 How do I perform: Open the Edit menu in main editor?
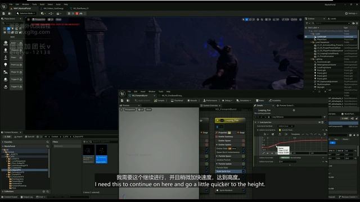click(x=17, y=4)
